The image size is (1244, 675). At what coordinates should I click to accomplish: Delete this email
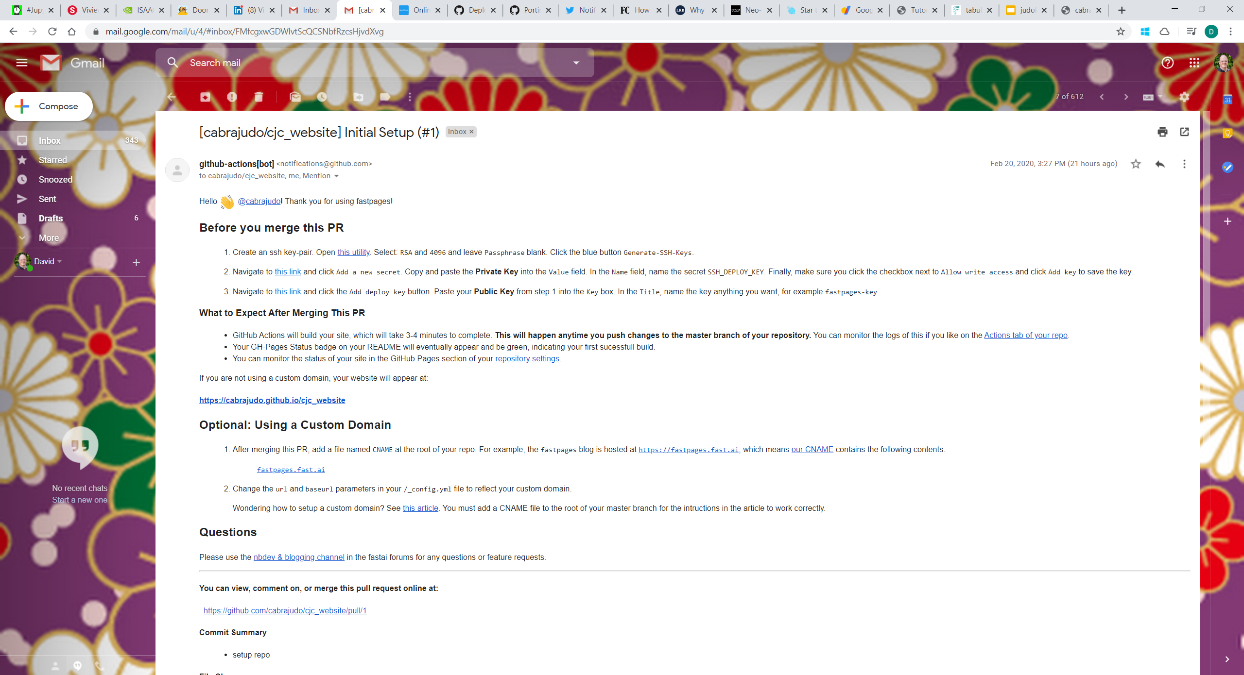coord(259,97)
